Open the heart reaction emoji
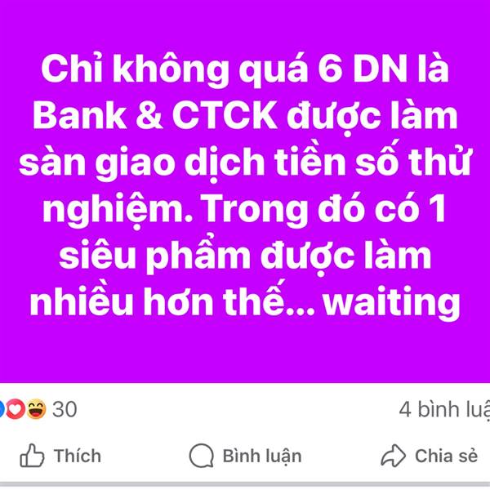This screenshot has width=490, height=490. (x=16, y=409)
